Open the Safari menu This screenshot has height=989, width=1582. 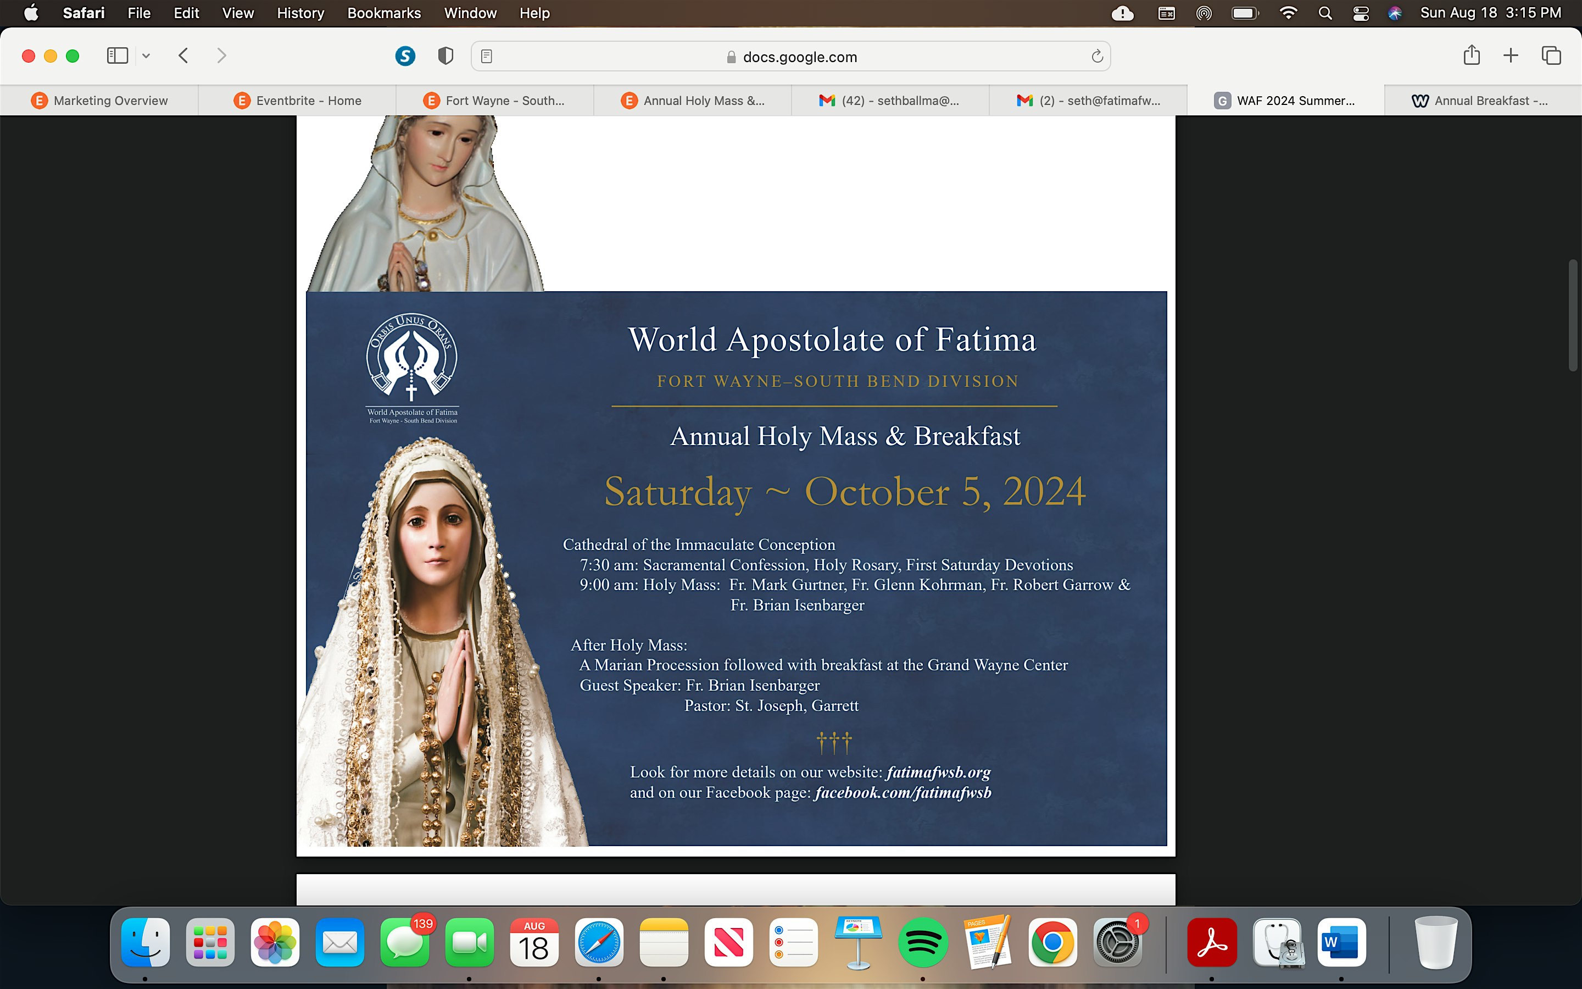pyautogui.click(x=83, y=13)
